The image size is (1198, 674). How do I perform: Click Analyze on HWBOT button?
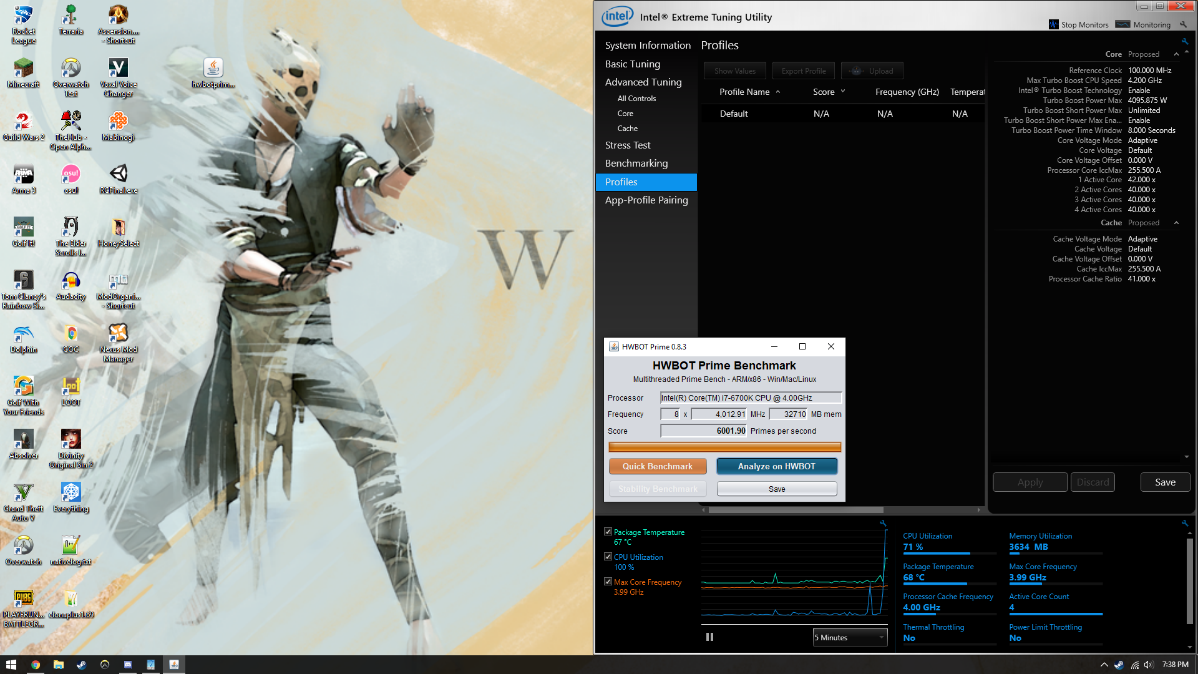pyautogui.click(x=777, y=466)
